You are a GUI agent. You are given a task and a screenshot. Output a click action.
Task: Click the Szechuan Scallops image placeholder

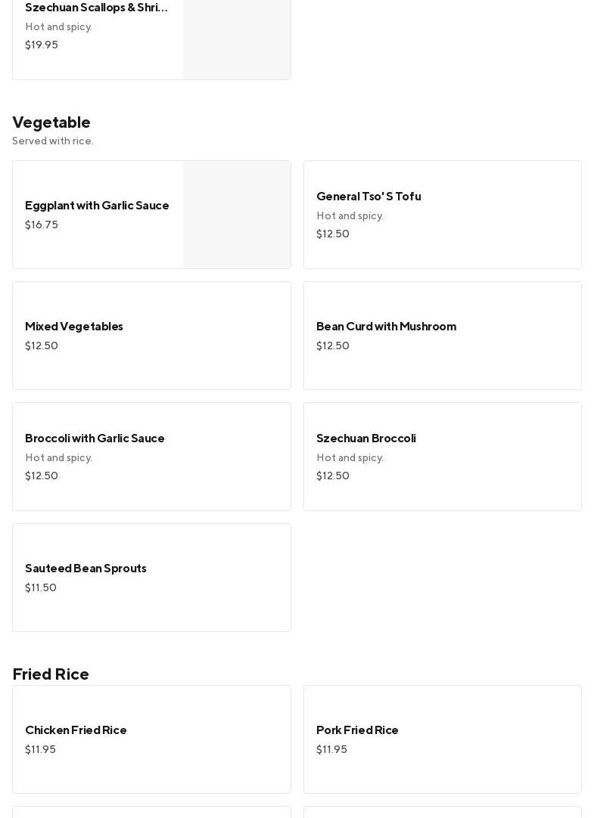[237, 38]
